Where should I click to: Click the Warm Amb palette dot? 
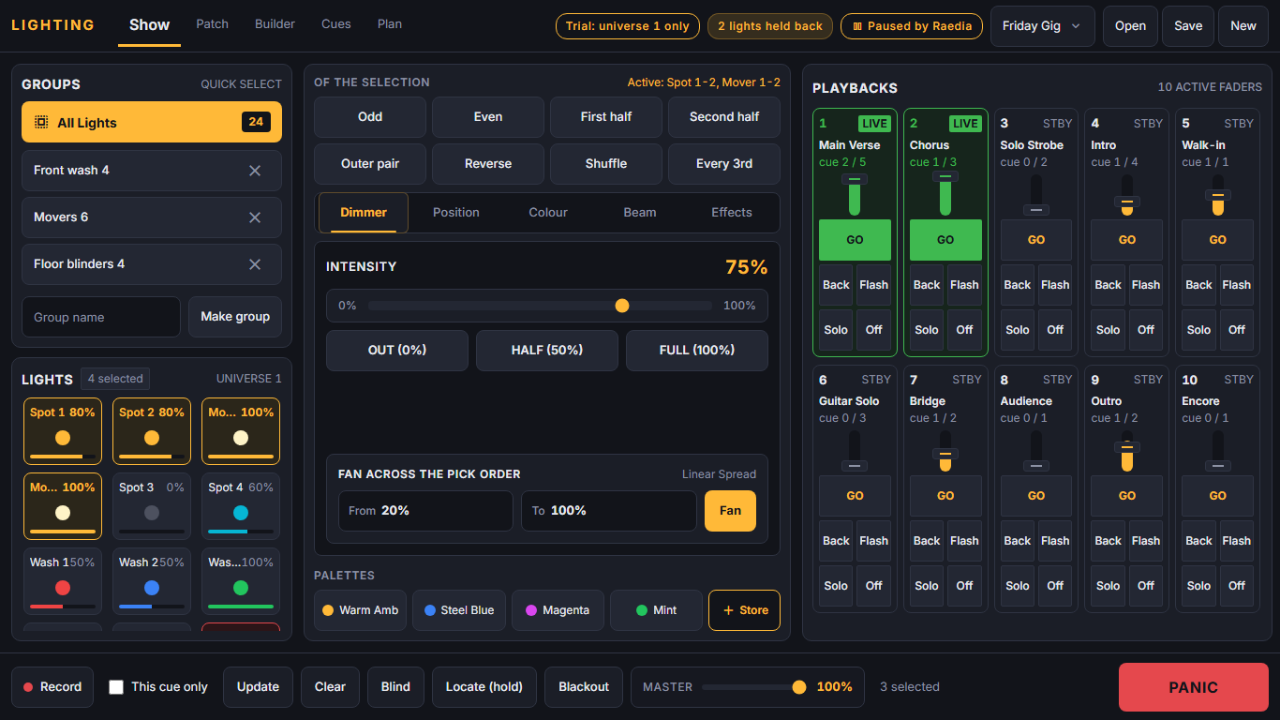327,610
